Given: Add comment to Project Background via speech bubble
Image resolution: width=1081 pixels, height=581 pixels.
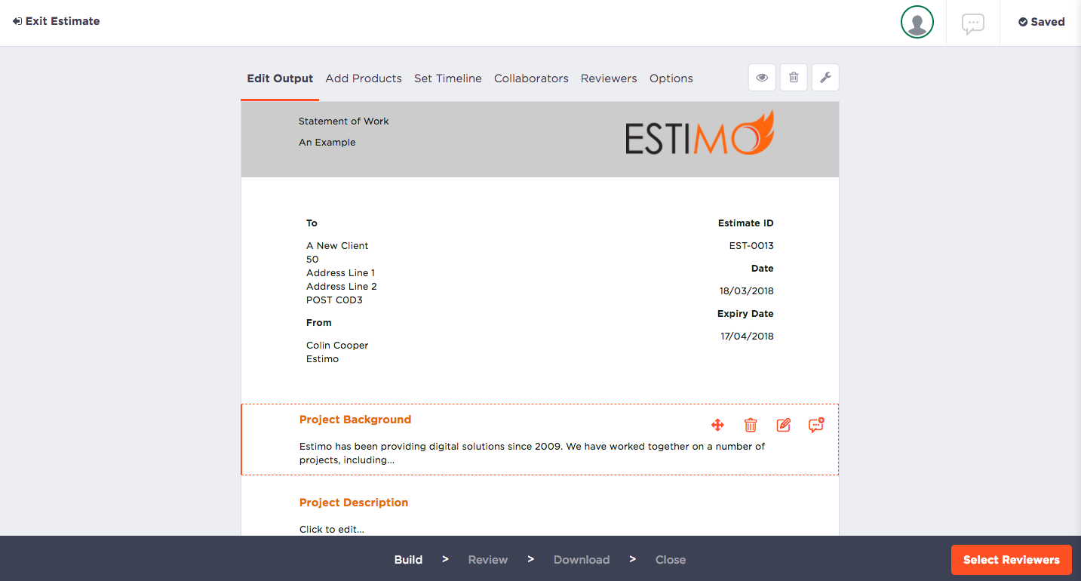Looking at the screenshot, I should (x=815, y=425).
